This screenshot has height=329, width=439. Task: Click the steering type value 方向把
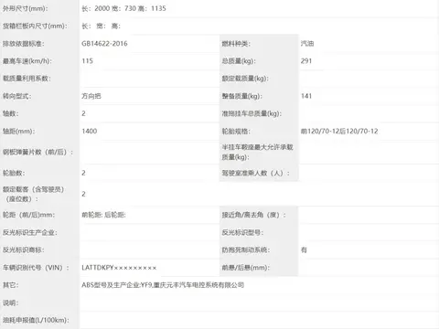tap(91, 96)
